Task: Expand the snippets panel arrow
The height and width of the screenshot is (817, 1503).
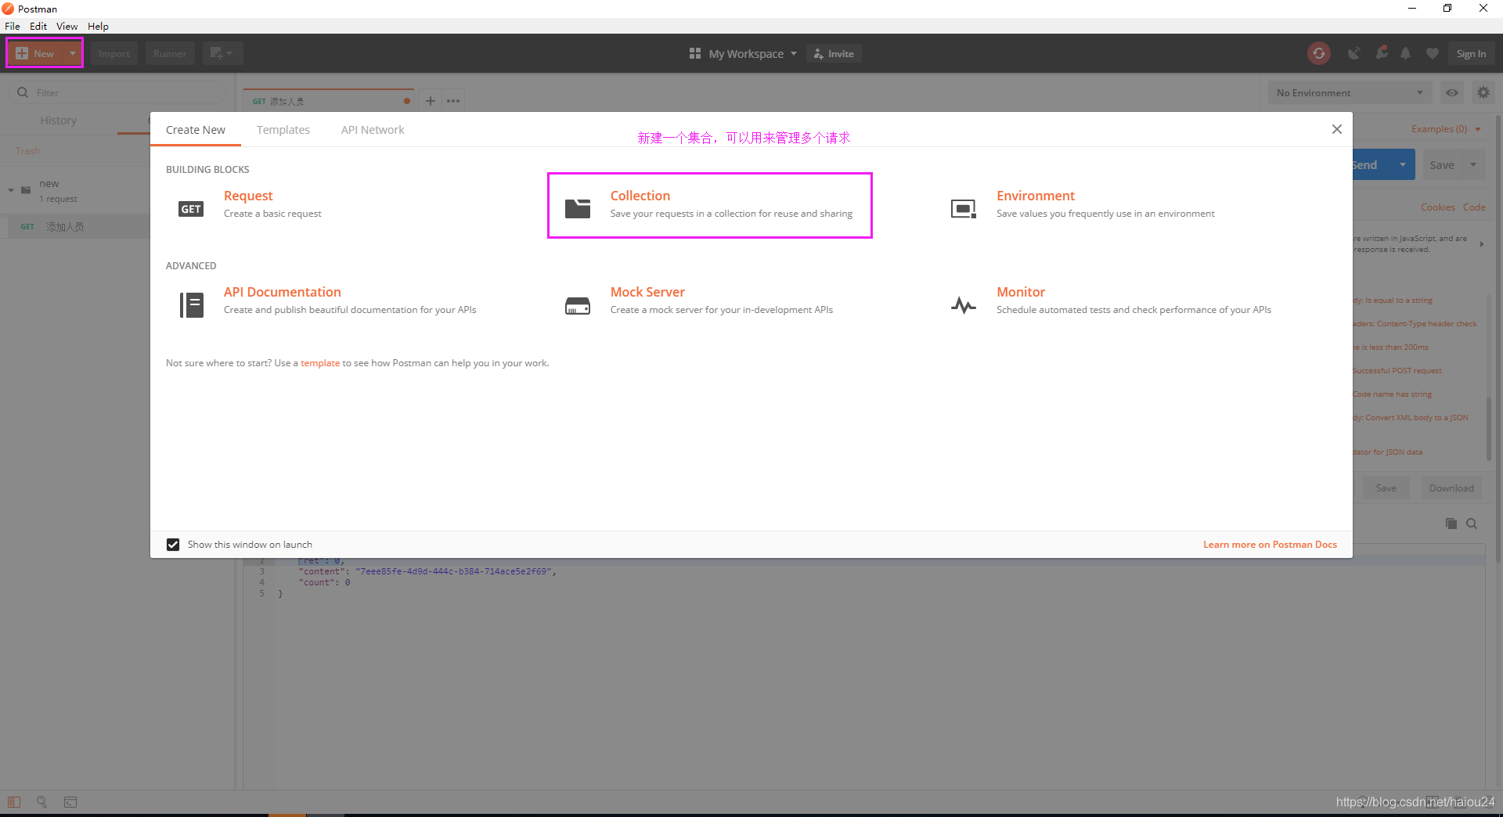Action: click(1482, 244)
